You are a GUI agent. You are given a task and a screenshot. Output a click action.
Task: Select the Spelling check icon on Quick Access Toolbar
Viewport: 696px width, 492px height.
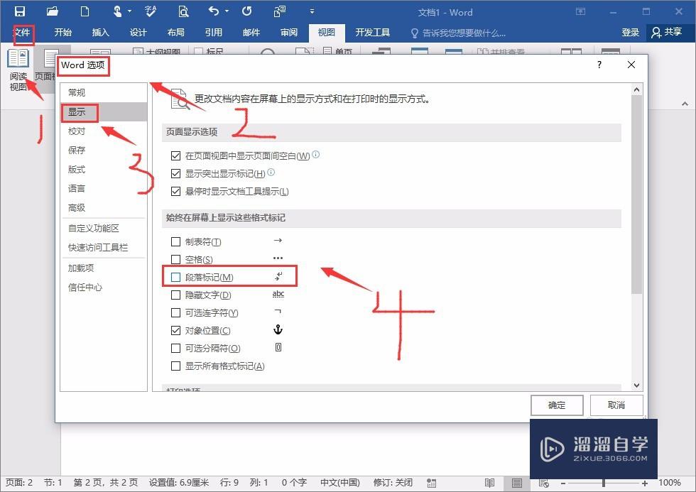(x=151, y=11)
